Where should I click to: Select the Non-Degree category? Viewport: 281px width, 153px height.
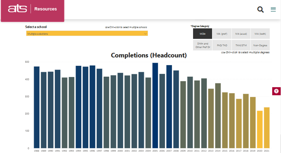pos(260,45)
